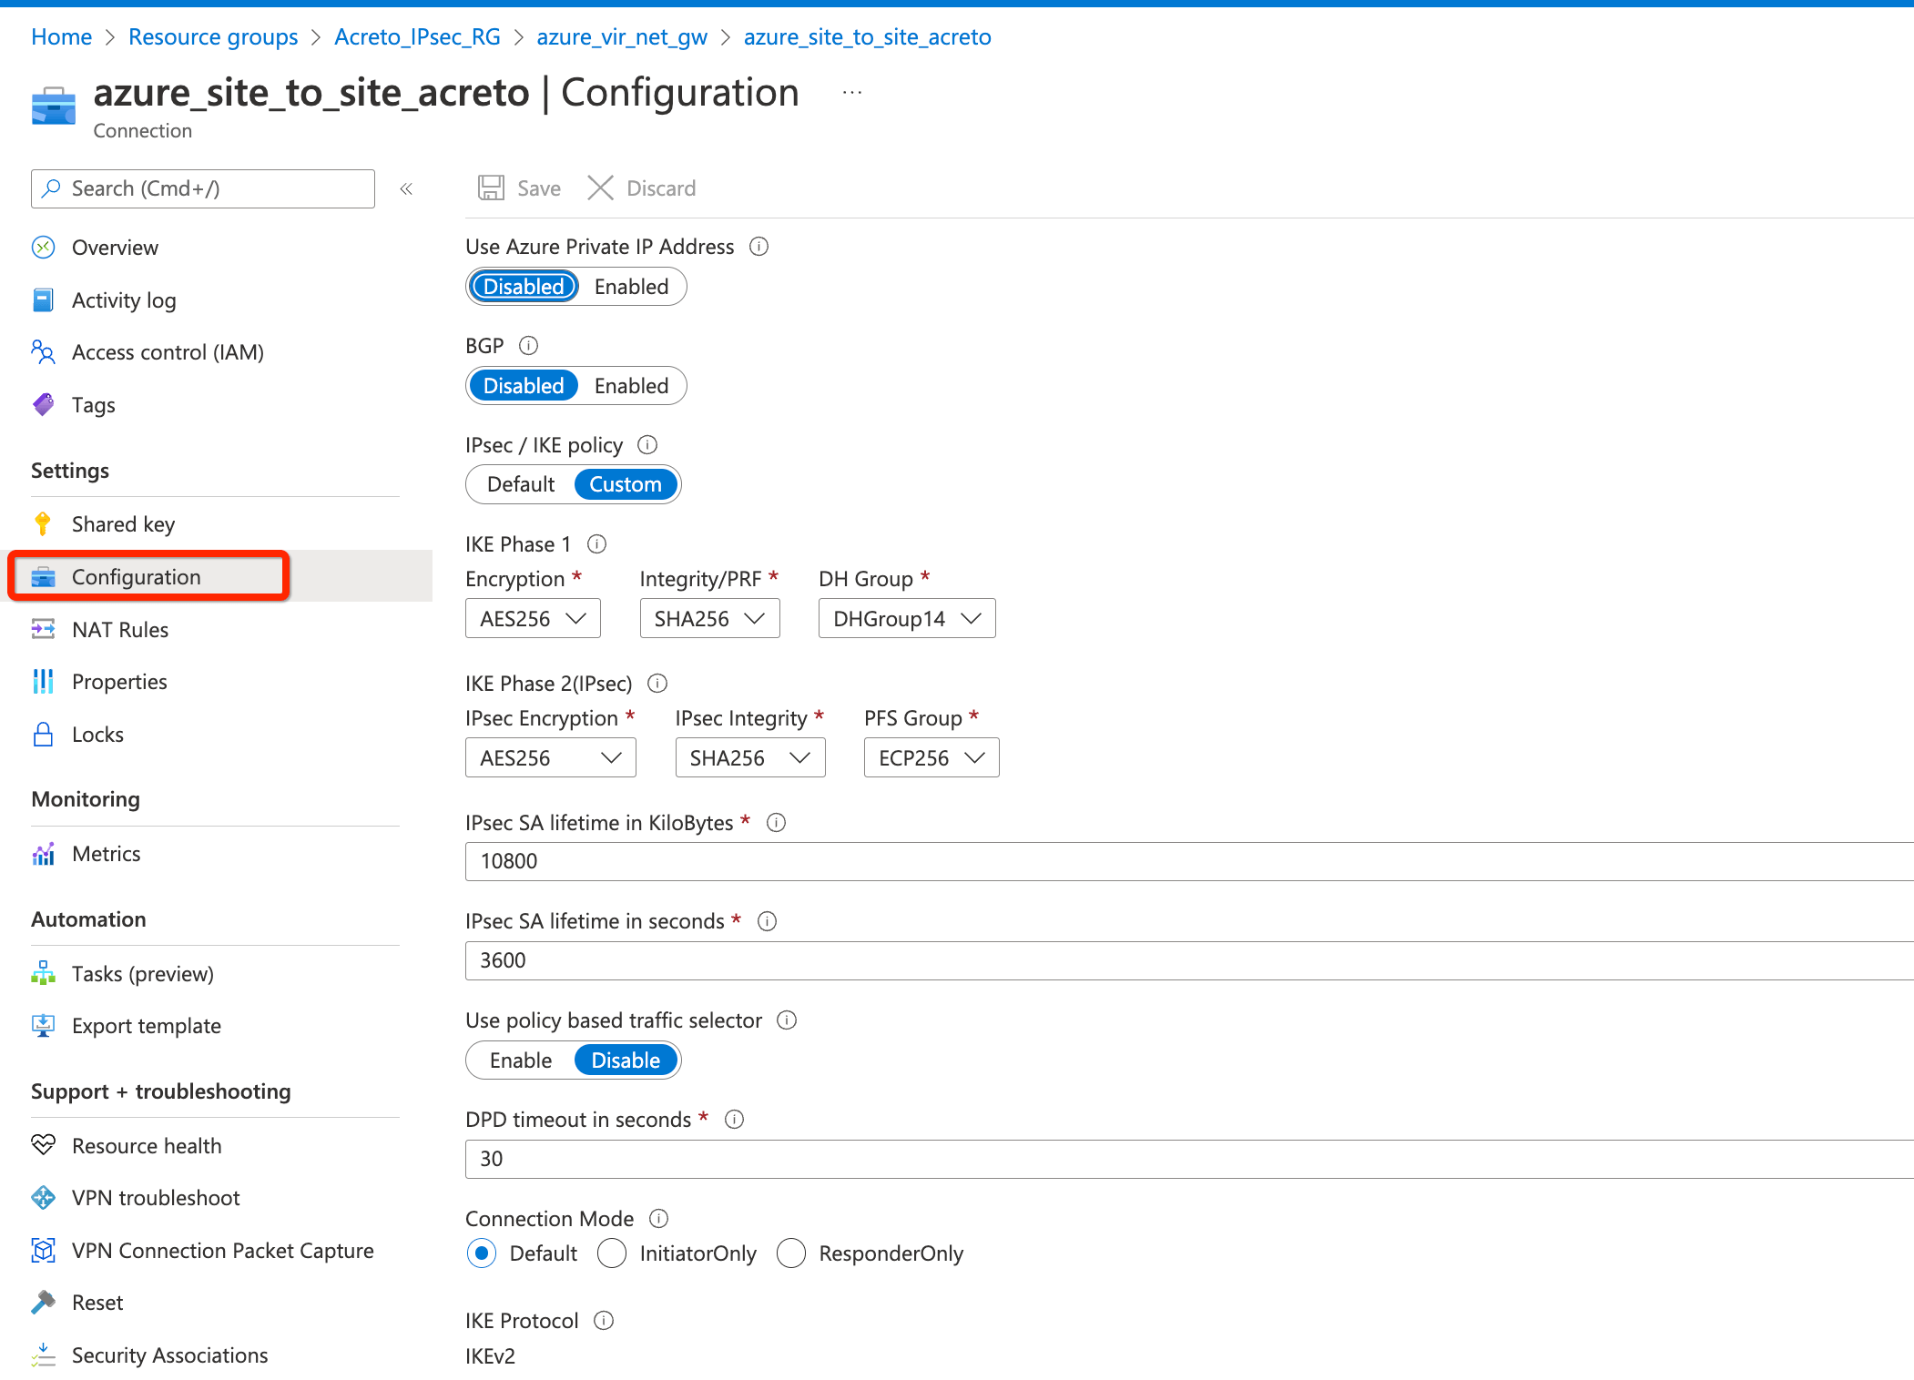This screenshot has width=1914, height=1380.
Task: Click IPsec SA lifetime in seconds field
Action: click(1189, 960)
